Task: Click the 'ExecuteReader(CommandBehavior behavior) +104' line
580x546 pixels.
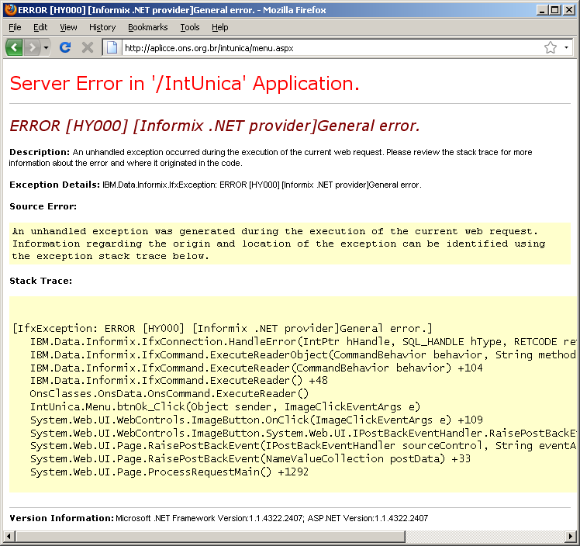Action: point(257,368)
